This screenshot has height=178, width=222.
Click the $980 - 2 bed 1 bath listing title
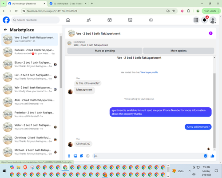point(91,45)
